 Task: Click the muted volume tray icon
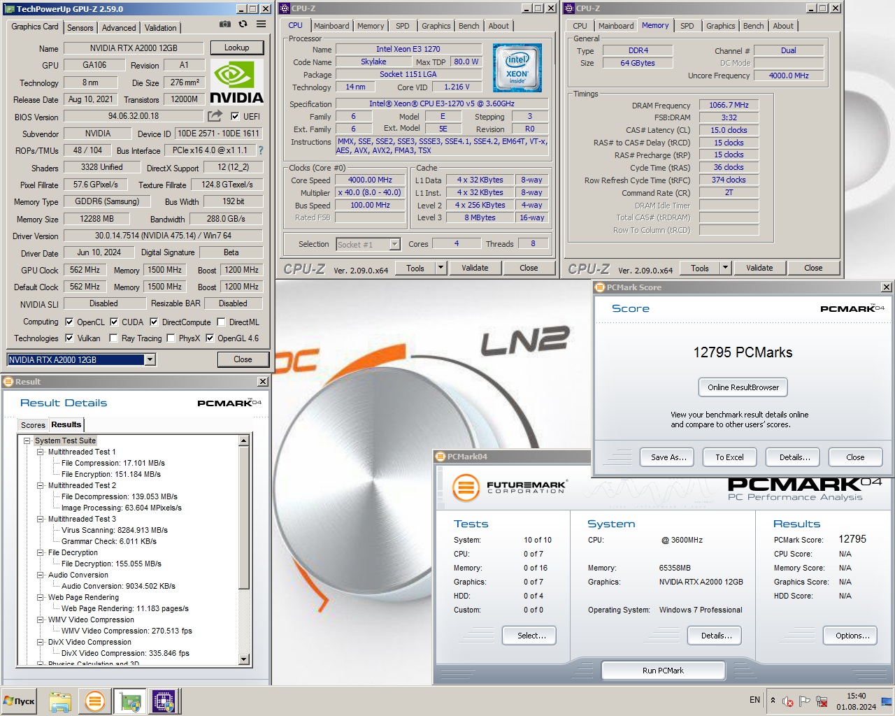point(788,701)
